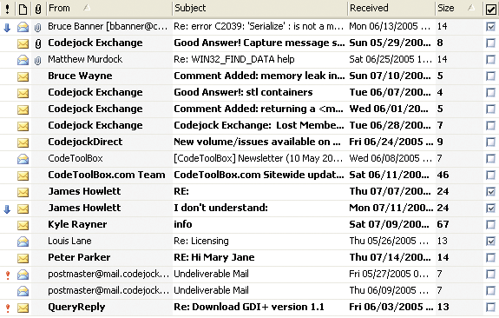Select Re: Licensing message subject
Image resolution: width=499 pixels, height=318 pixels.
(201, 241)
